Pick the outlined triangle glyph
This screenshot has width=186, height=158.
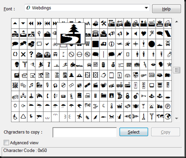[23, 116]
